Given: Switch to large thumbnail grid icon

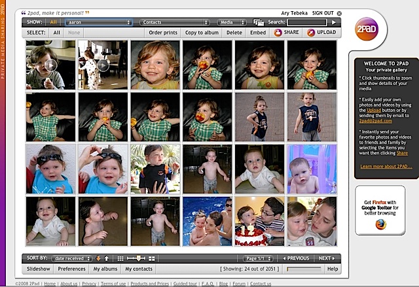Looking at the screenshot, I should [x=153, y=258].
